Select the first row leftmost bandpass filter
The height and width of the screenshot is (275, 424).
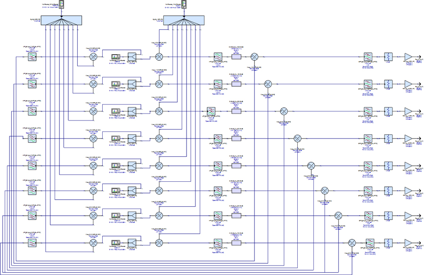click(x=32, y=57)
